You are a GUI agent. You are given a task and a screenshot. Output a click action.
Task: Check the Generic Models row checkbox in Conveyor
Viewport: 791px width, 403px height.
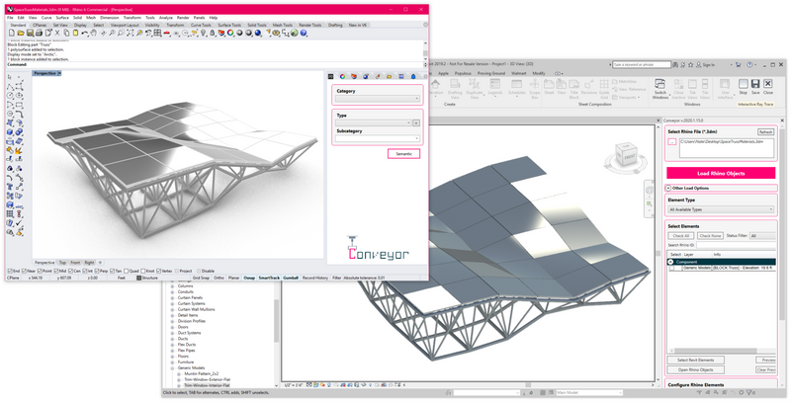point(671,269)
